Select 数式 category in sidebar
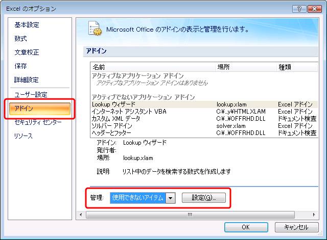Screen dimensions: 327x240 pyautogui.click(x=21, y=39)
